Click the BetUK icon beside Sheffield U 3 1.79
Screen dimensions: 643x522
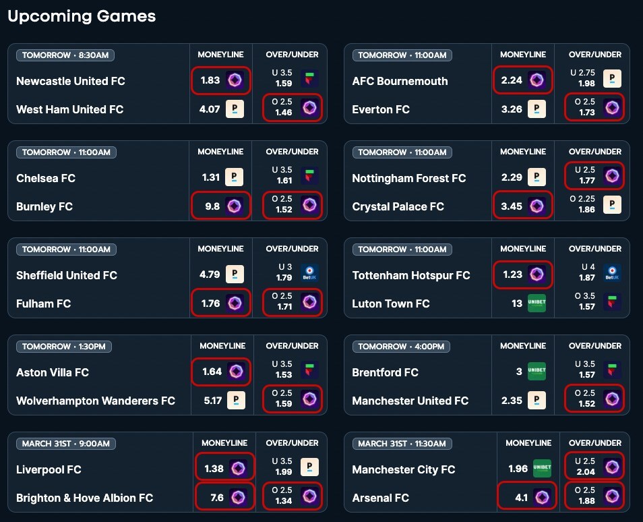coord(309,273)
